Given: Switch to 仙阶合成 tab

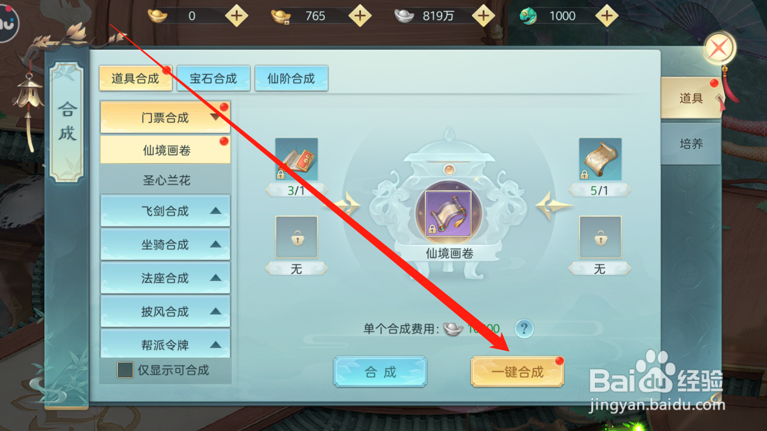Looking at the screenshot, I should tap(291, 79).
